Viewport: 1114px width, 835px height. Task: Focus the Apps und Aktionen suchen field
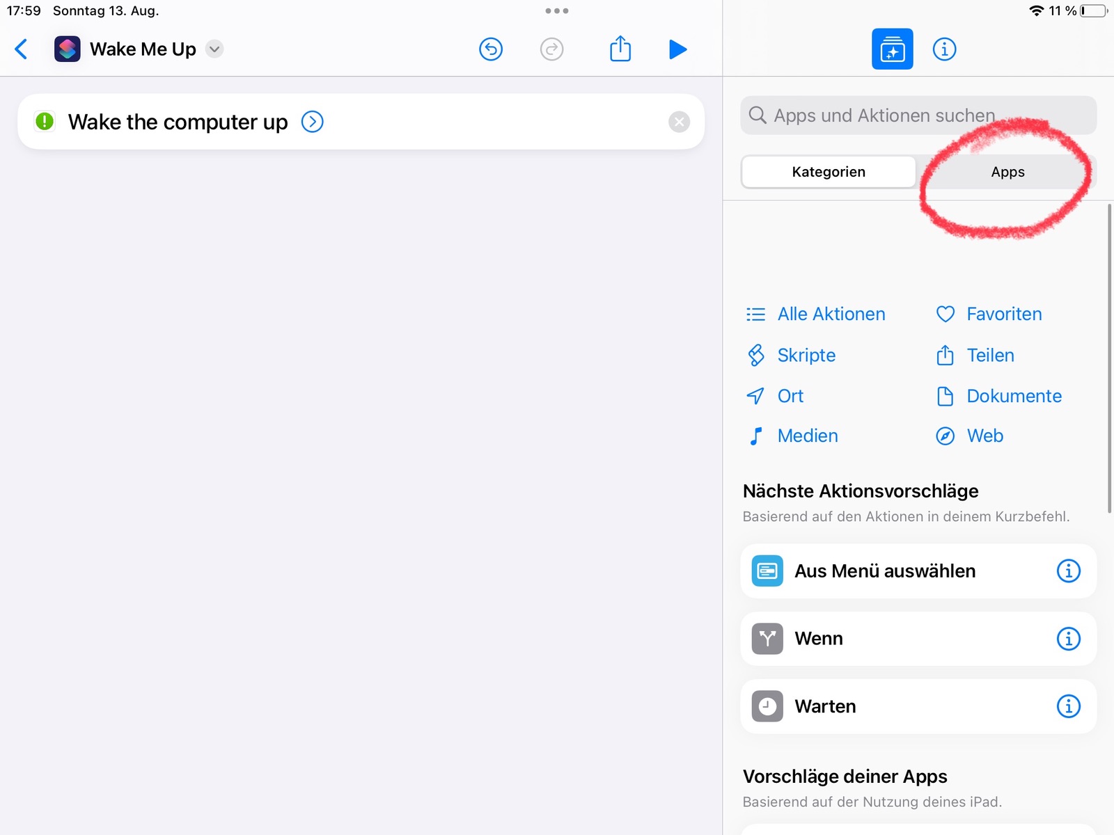tap(918, 116)
